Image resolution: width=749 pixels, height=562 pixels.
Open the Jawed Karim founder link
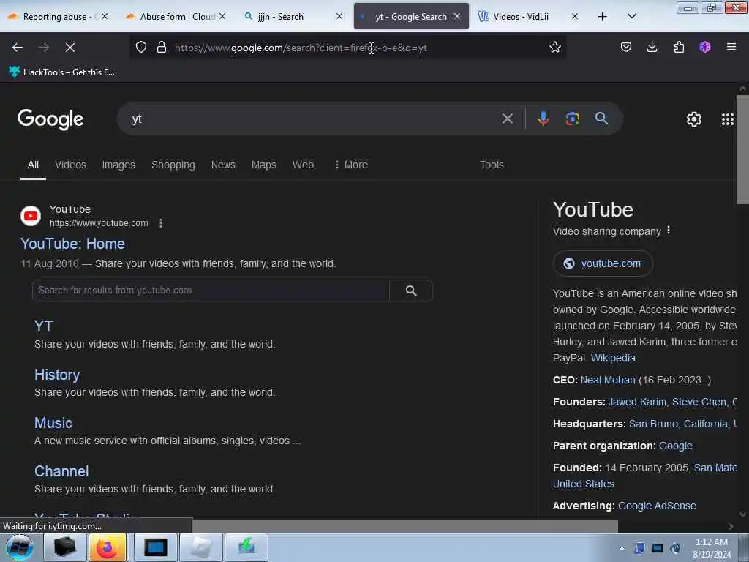[x=637, y=402]
